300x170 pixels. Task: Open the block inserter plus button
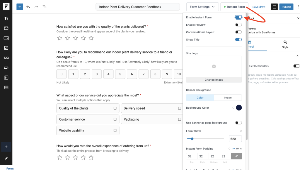pos(20,7)
